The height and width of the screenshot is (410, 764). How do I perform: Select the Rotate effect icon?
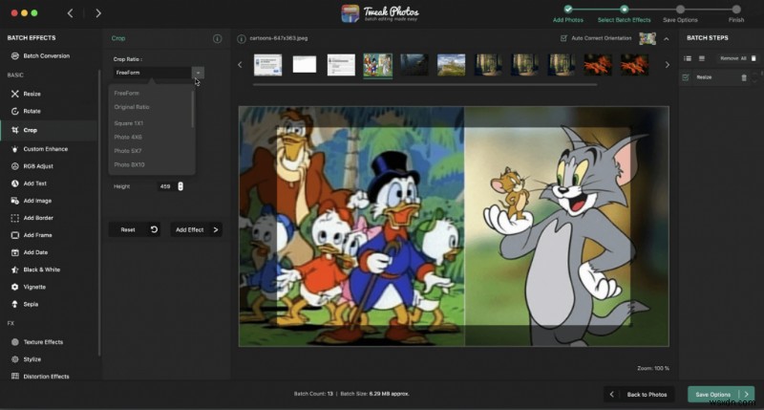(x=14, y=112)
